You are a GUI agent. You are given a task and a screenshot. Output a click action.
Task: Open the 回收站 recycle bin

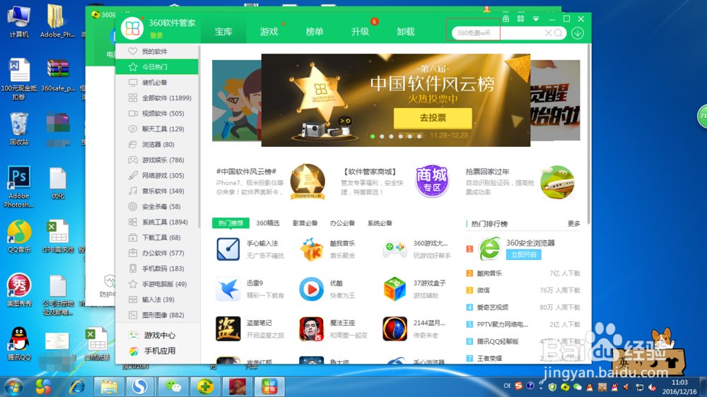point(19,129)
